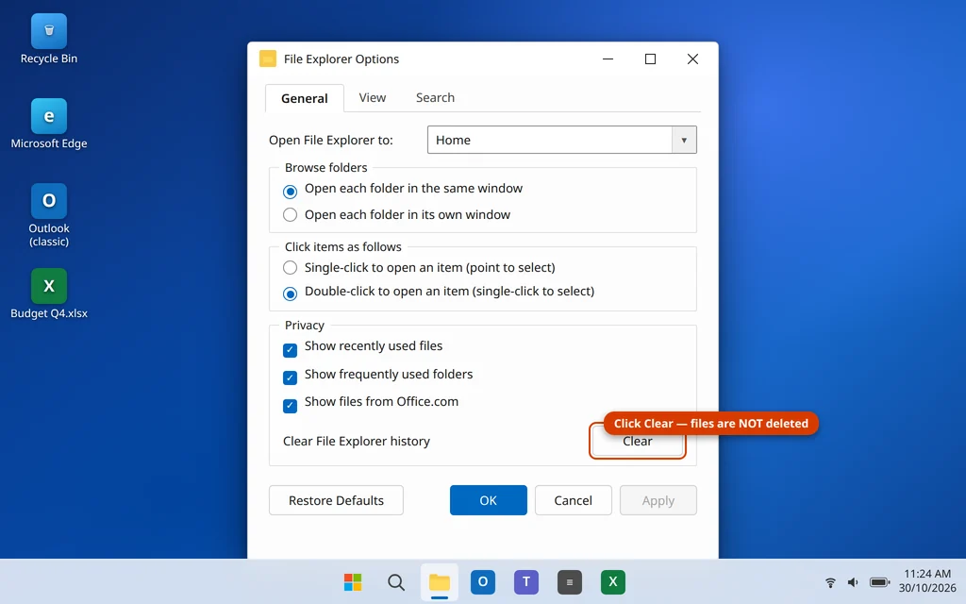Click the folder icon in the dialog title bar
Viewport: 966px width, 604px height.
point(267,59)
